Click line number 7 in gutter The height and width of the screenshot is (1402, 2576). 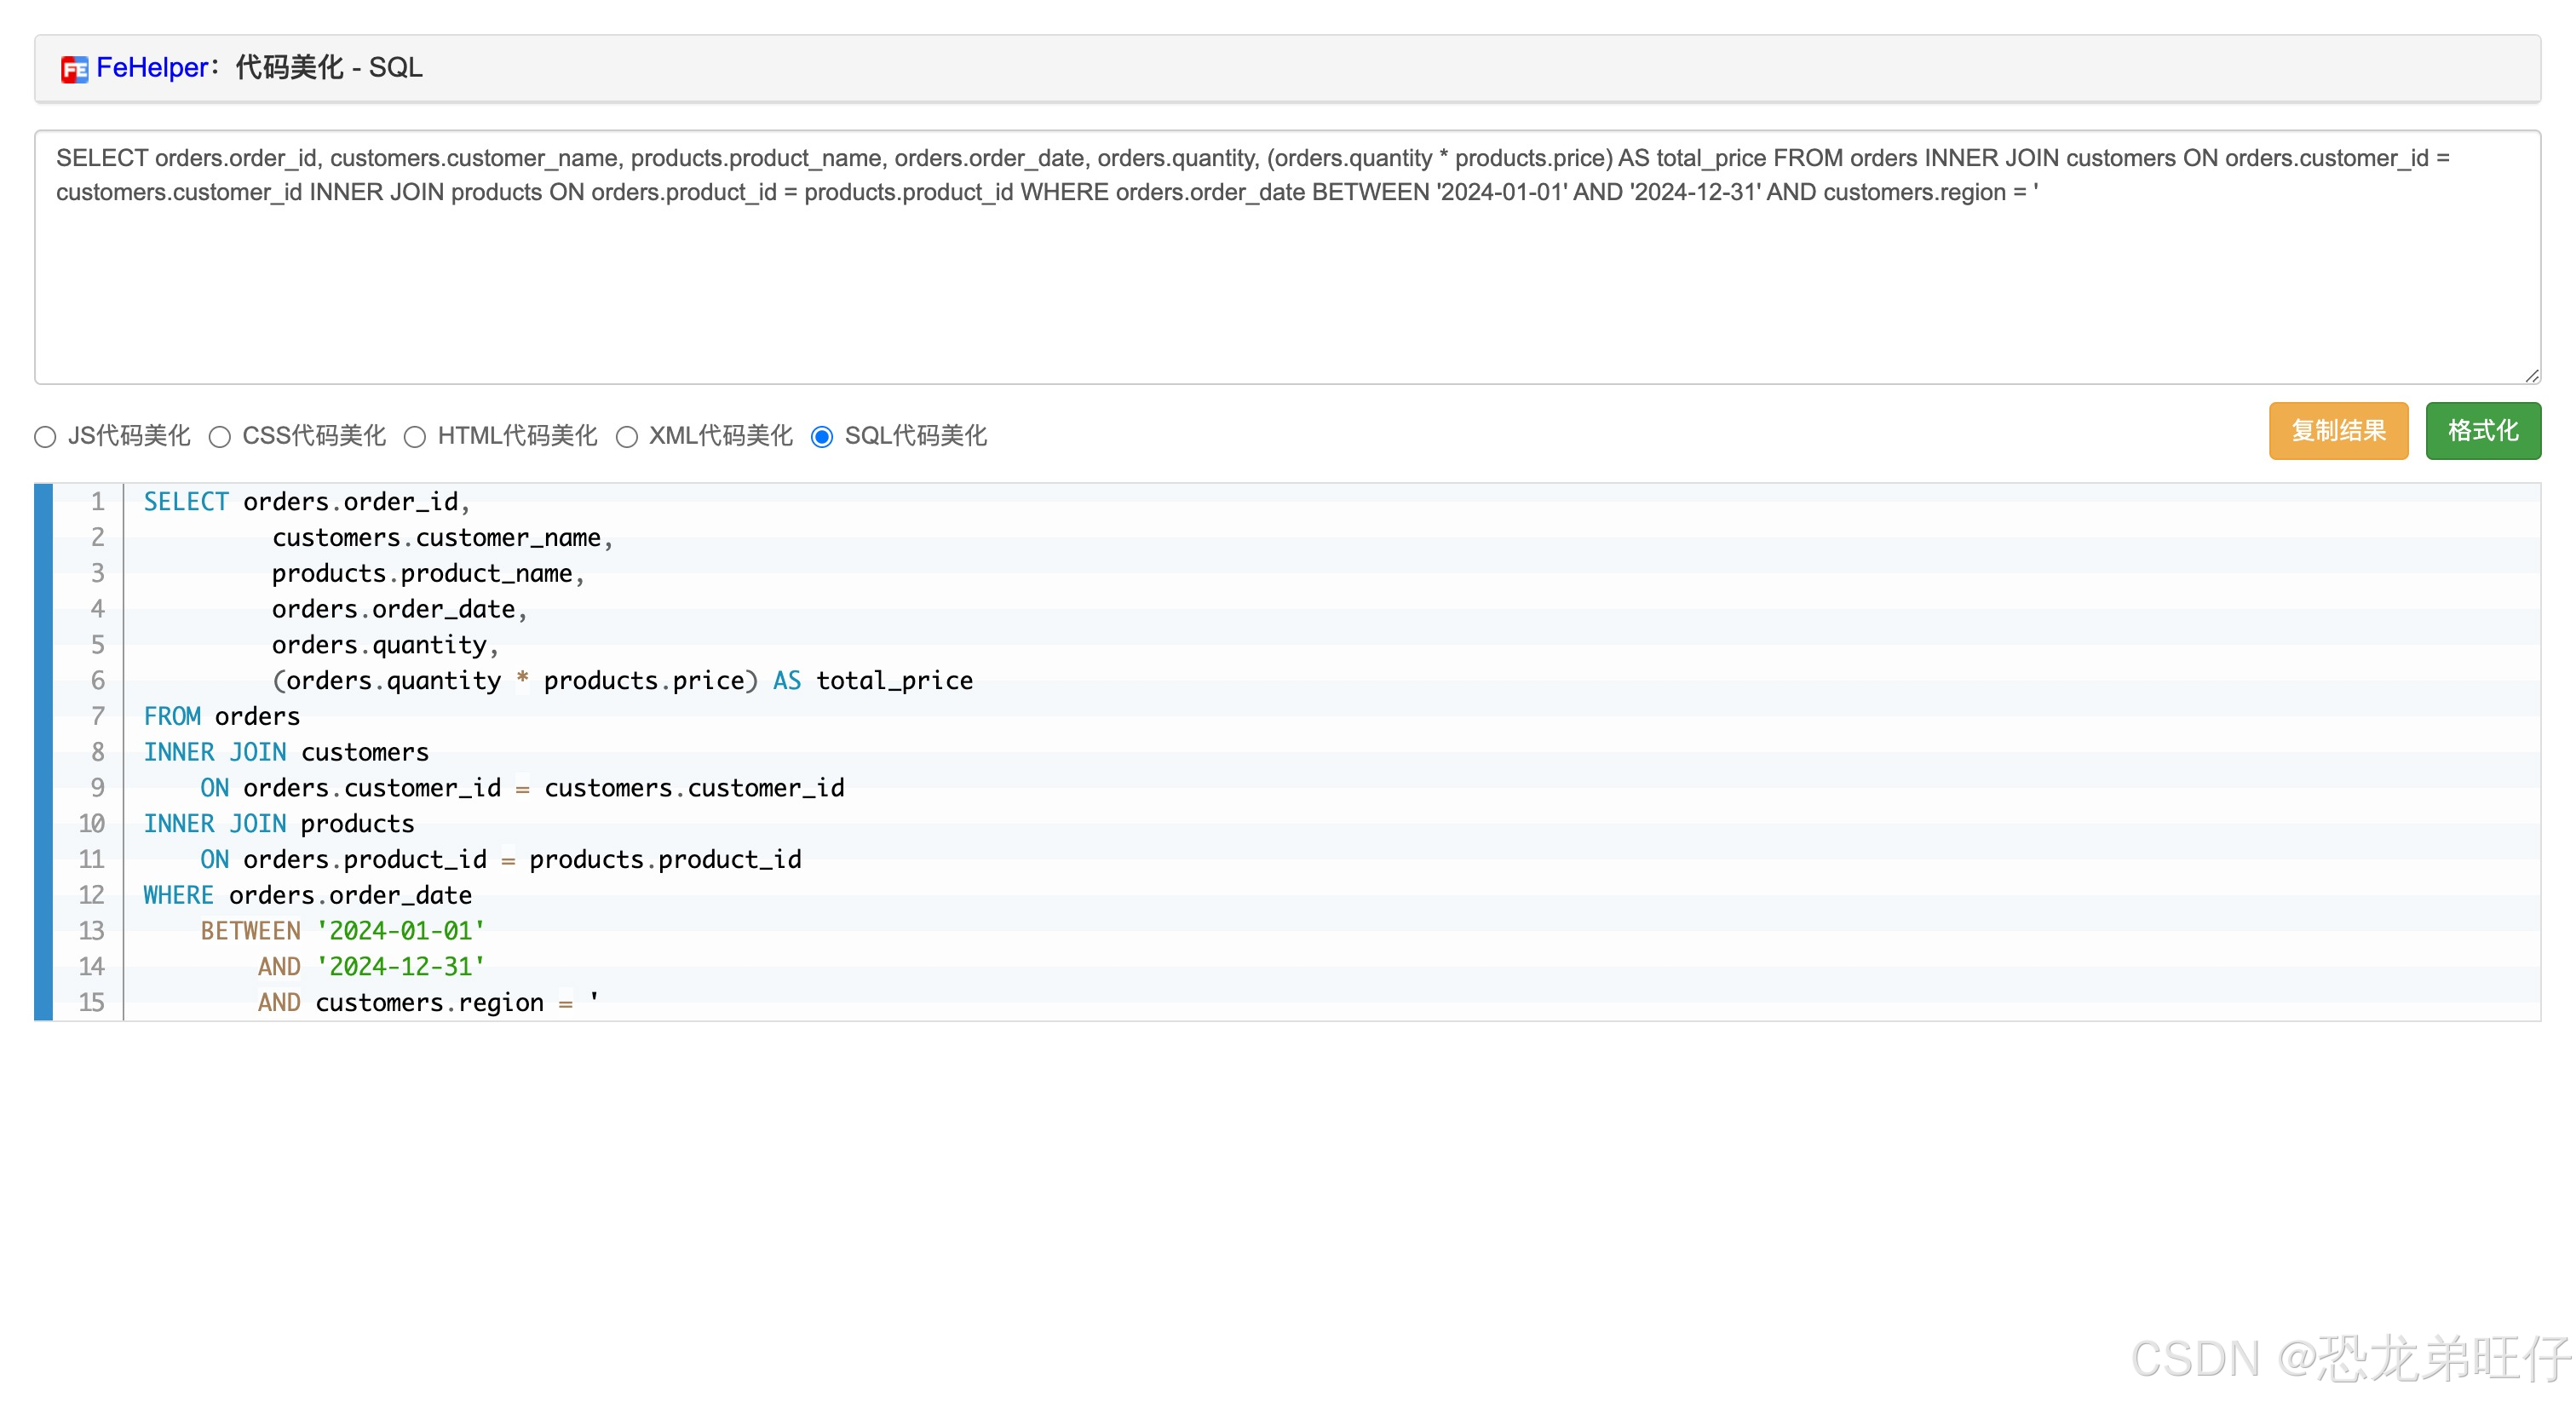[97, 717]
